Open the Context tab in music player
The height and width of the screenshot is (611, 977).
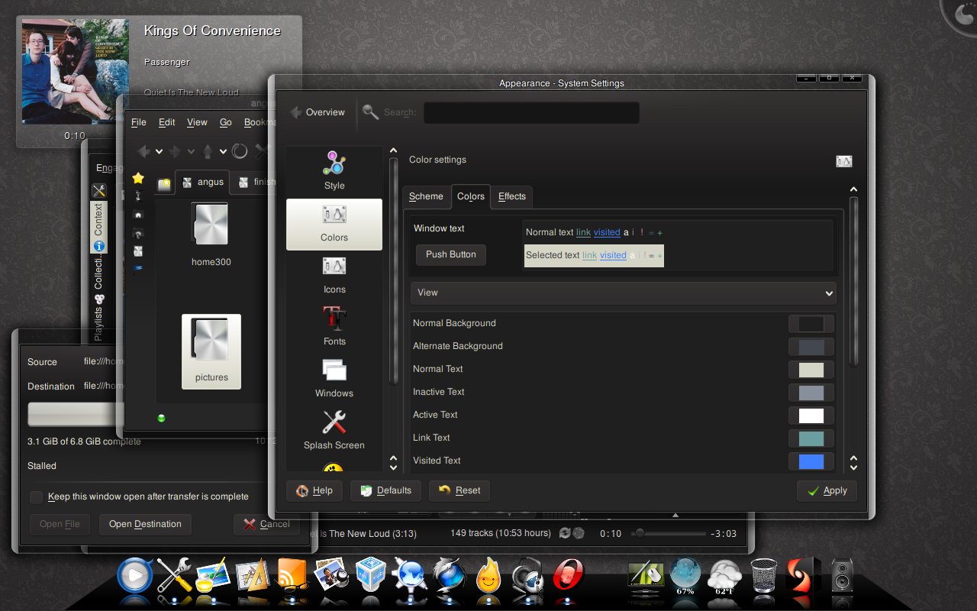(98, 227)
